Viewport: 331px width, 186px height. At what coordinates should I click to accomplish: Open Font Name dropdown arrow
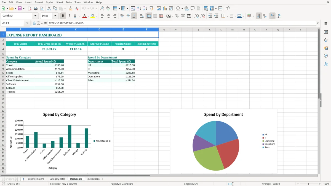click(x=35, y=16)
